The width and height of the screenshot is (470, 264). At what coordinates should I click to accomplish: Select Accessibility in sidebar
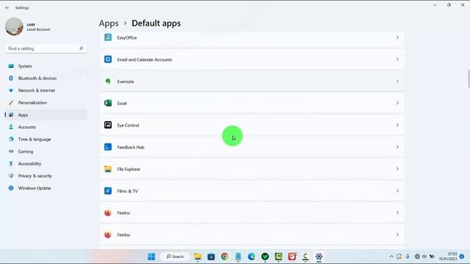[46, 164]
